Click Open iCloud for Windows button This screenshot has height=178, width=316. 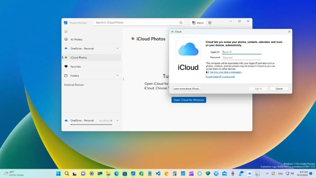(188, 100)
